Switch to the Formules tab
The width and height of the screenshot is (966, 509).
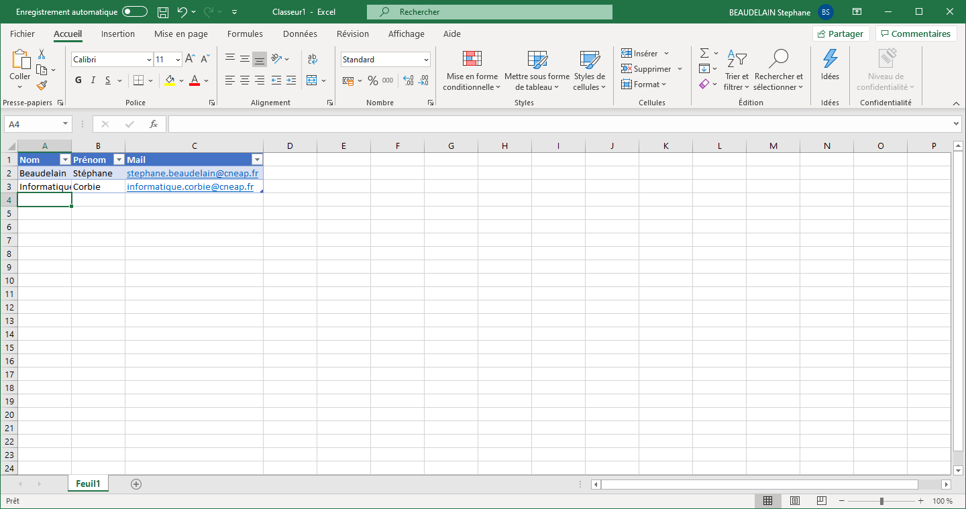tap(245, 34)
